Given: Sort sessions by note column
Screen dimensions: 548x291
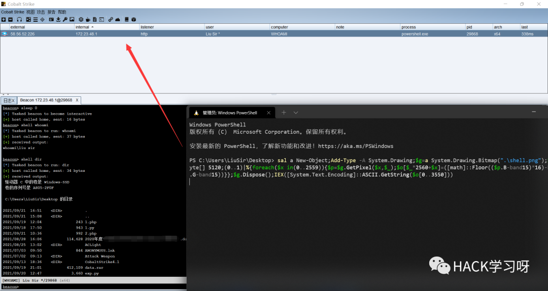Looking at the screenshot, I should (367, 27).
